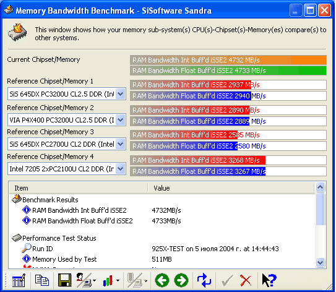Click the title bar application icon
This screenshot has width=336, height=292.
point(9,10)
